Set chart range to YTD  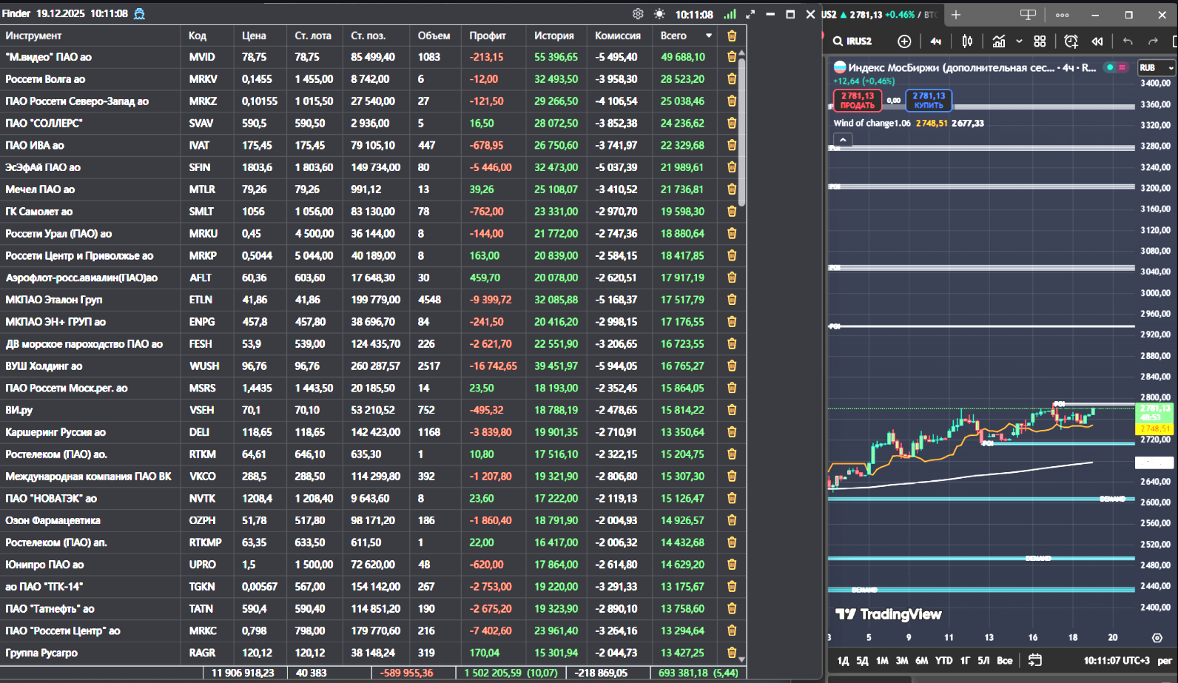click(x=944, y=660)
